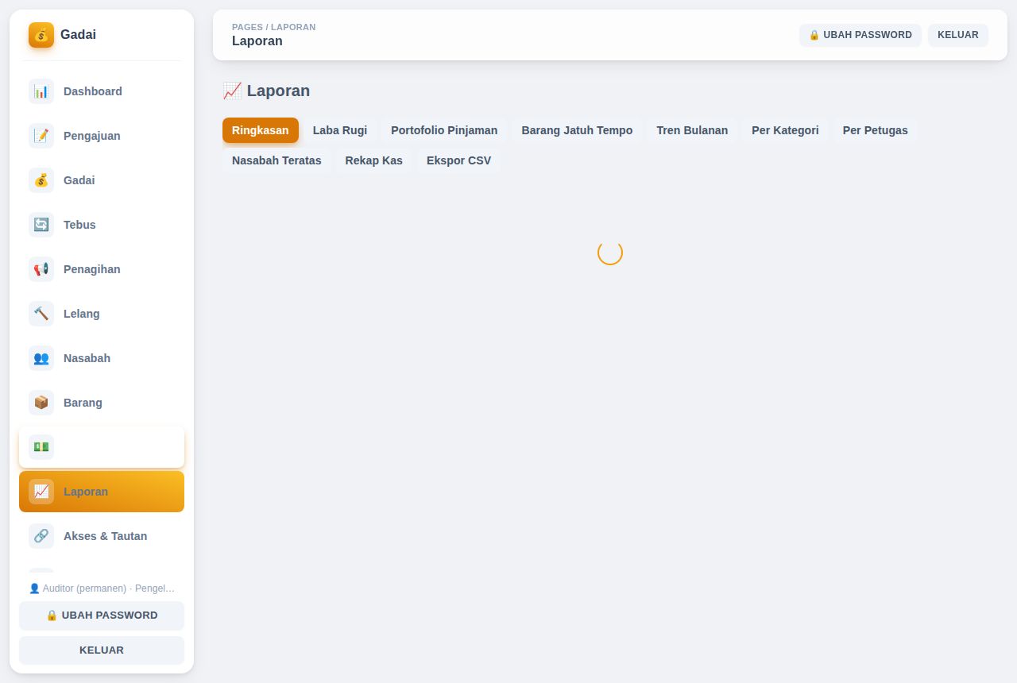
Task: Click the Akses & Tautan link icon
Action: click(x=41, y=536)
